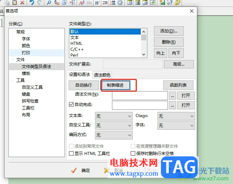The height and width of the screenshot is (184, 233).
Task: Select 键盘 in the category tree
Action: [x=26, y=94]
